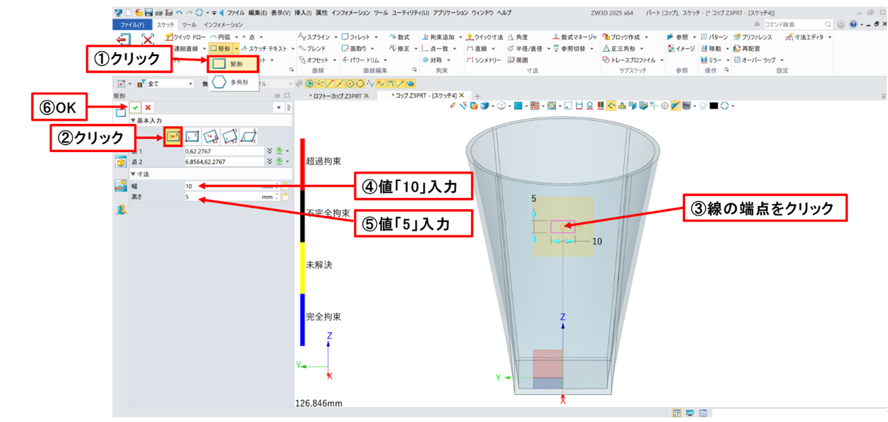
Task: Click the 幅 value input field
Action: coord(231,186)
